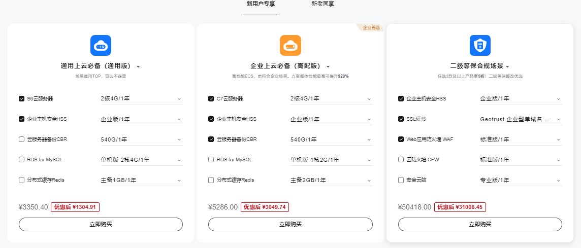This screenshot has width=581, height=248.
Task: Uncheck 云服务器备份CBR in the 高配版 card
Action: [211, 139]
